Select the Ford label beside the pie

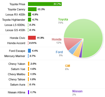(59, 52)
